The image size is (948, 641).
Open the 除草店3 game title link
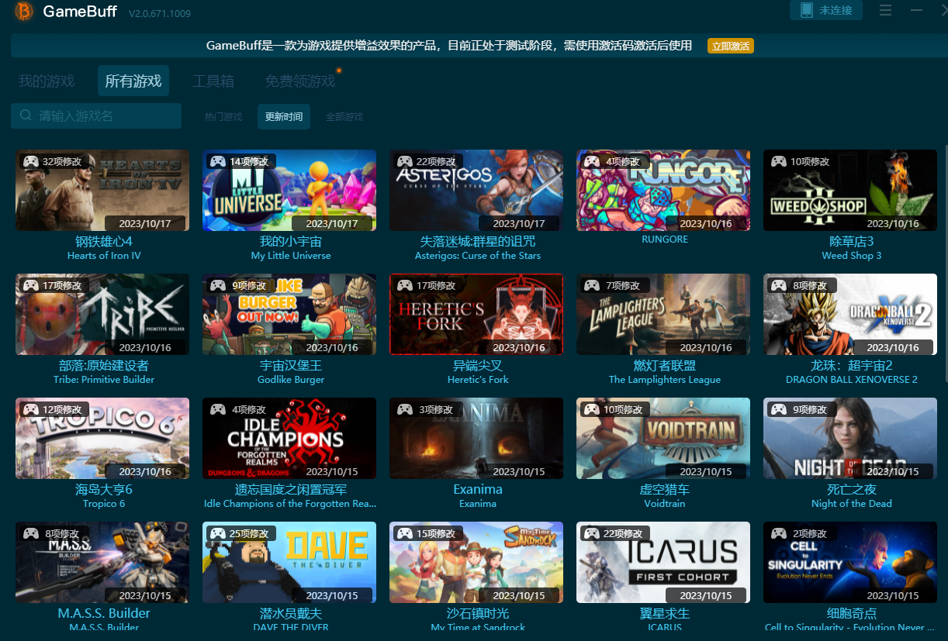pyautogui.click(x=852, y=241)
